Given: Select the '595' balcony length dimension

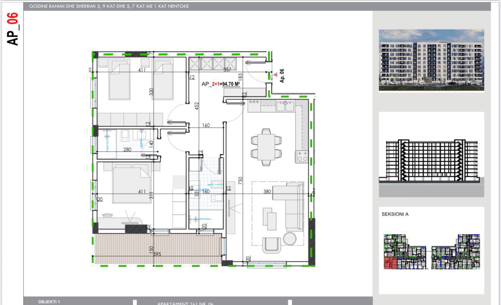Looking at the screenshot, I should (x=157, y=254).
